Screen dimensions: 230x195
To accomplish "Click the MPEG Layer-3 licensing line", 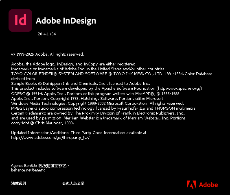I will (104, 108).
